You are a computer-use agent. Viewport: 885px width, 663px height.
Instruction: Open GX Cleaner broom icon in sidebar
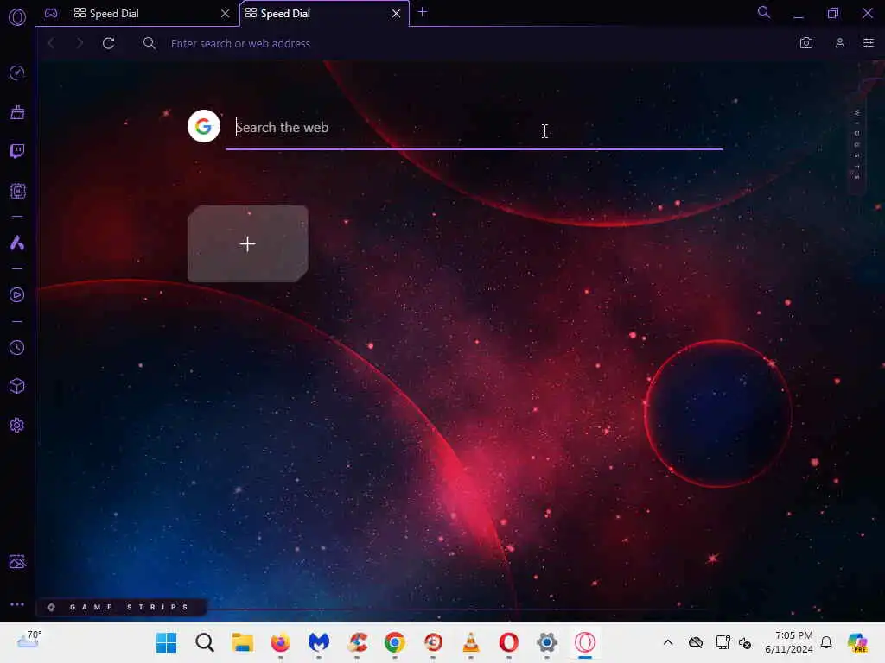[17, 112]
